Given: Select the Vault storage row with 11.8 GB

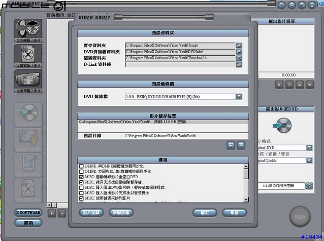Looking at the screenshot, I should tap(163, 122).
